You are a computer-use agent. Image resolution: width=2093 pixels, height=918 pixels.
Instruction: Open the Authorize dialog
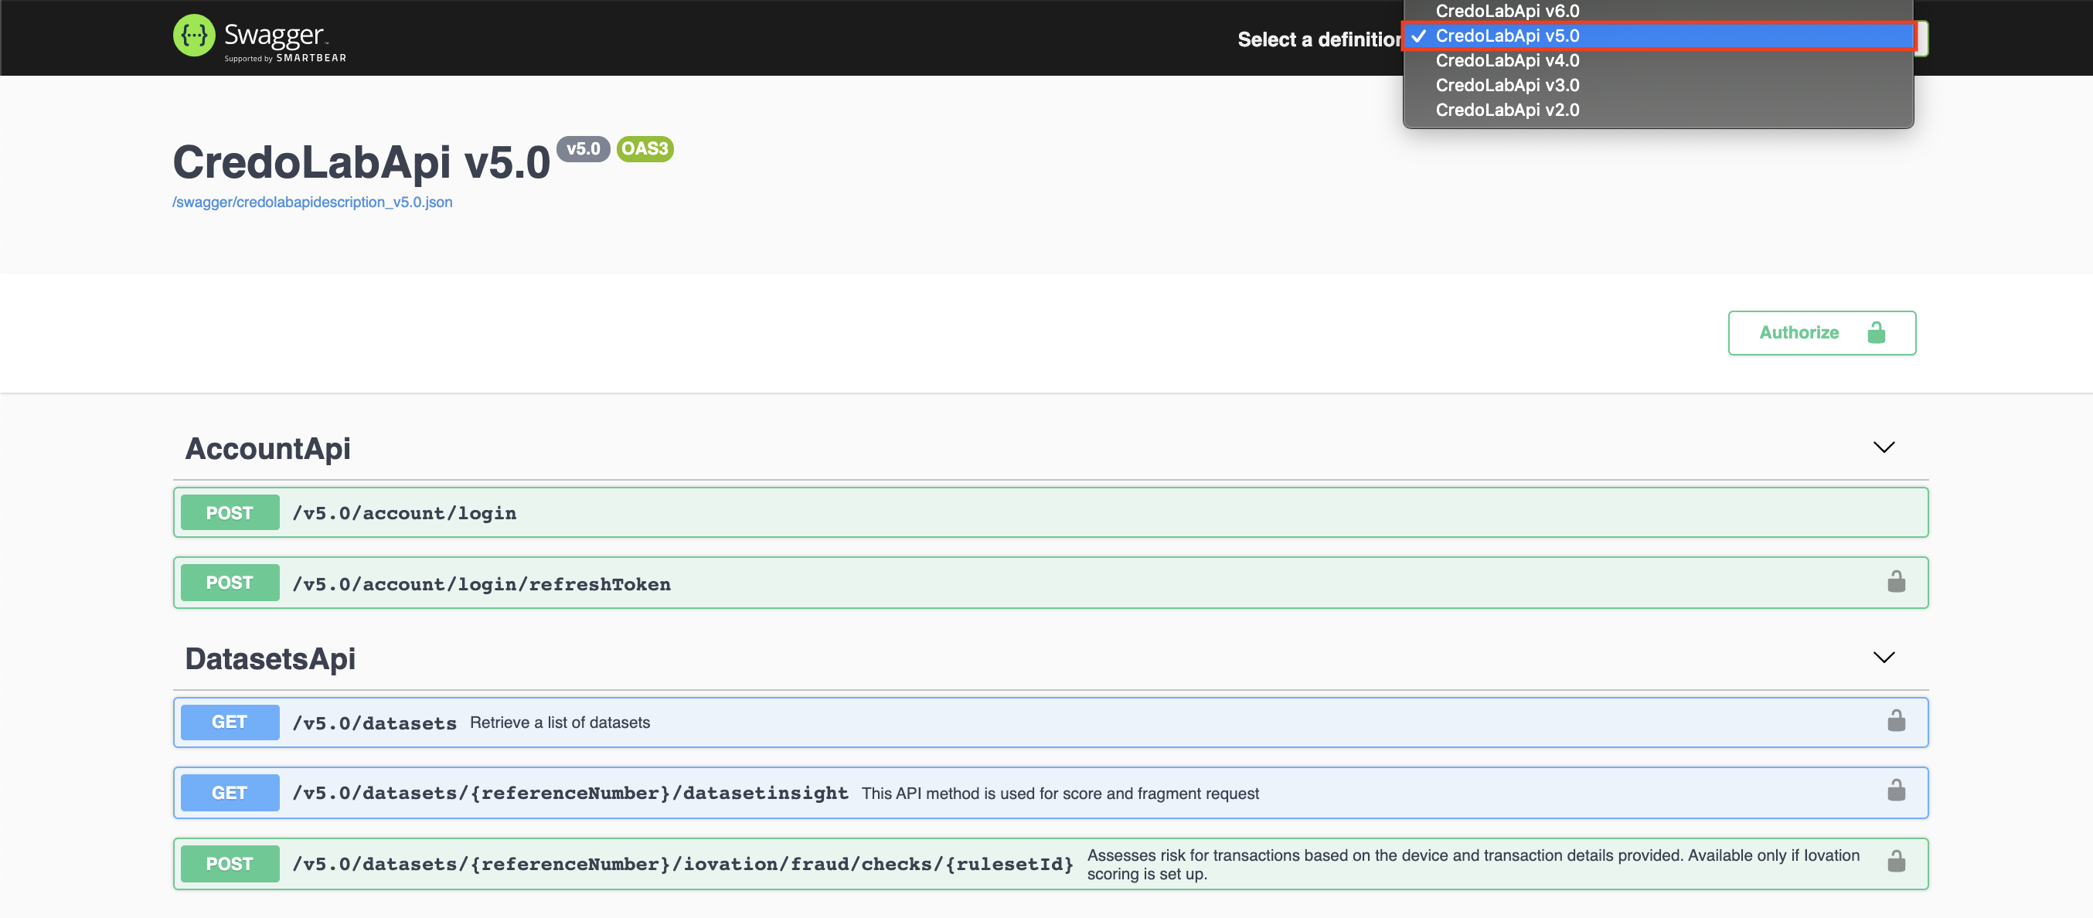point(1822,333)
